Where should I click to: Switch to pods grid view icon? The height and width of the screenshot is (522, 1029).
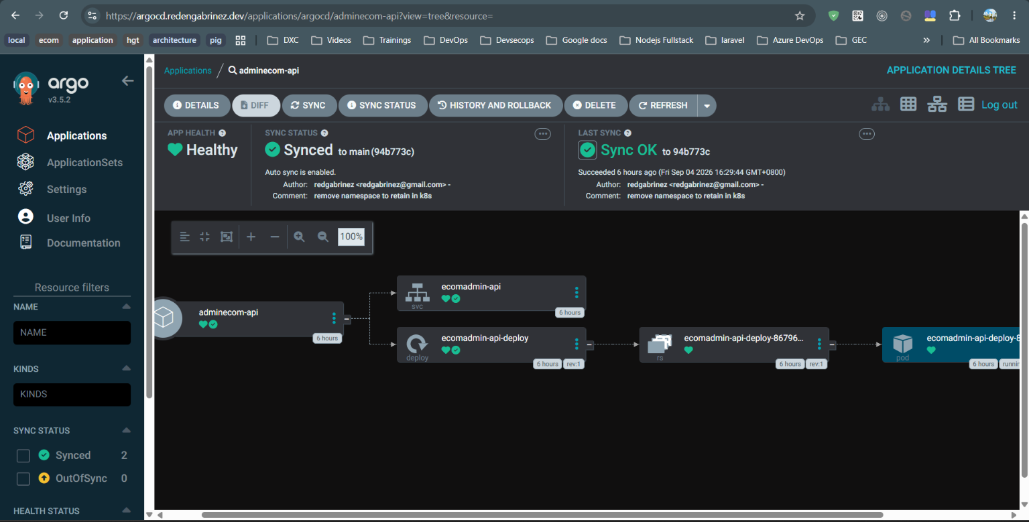908,104
